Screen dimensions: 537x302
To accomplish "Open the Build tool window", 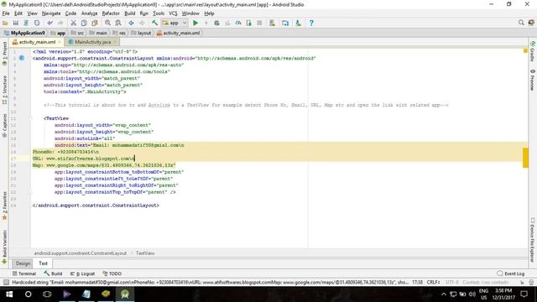I will pos(53,273).
